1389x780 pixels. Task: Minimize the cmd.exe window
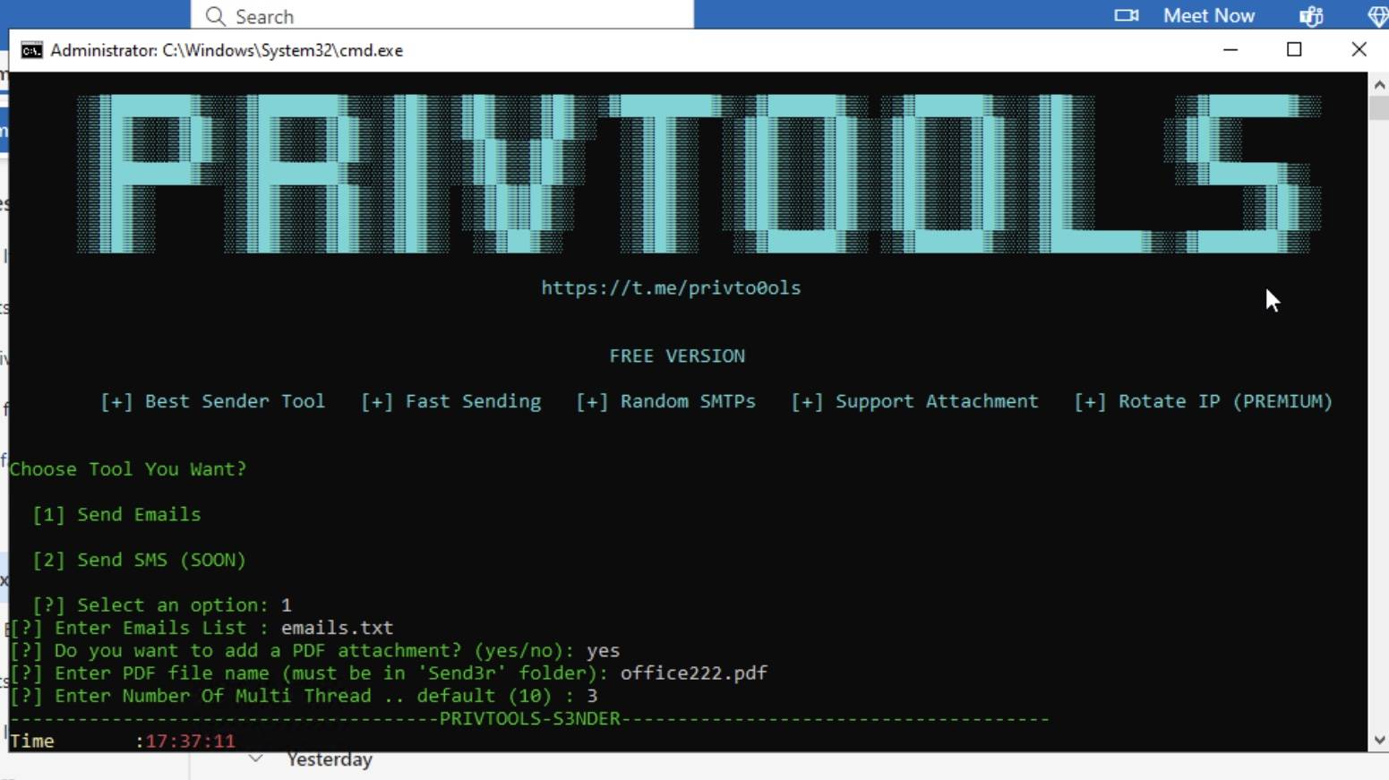(1230, 49)
